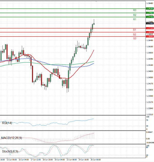The image size is (154, 162).
Task: Click the 0.00647 value on MACD scale
Action: (x=149, y=132)
